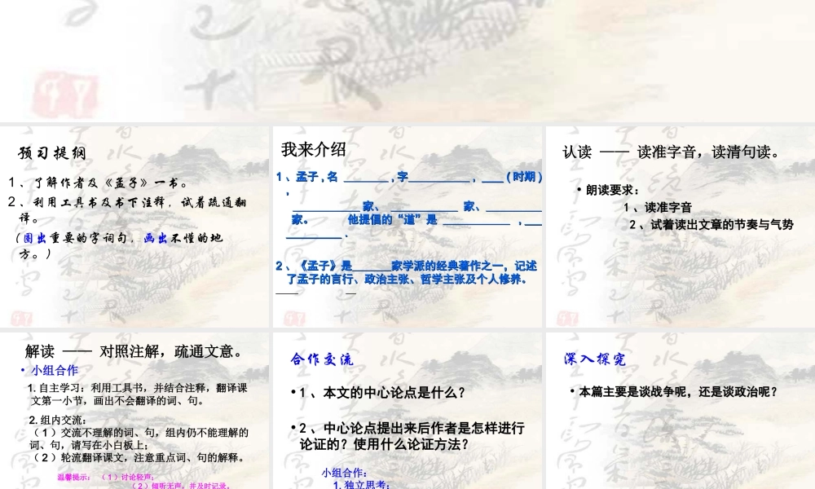The image size is (815, 489).
Task: Click the line (1)交流不理解的词、句
Action: click(x=140, y=432)
